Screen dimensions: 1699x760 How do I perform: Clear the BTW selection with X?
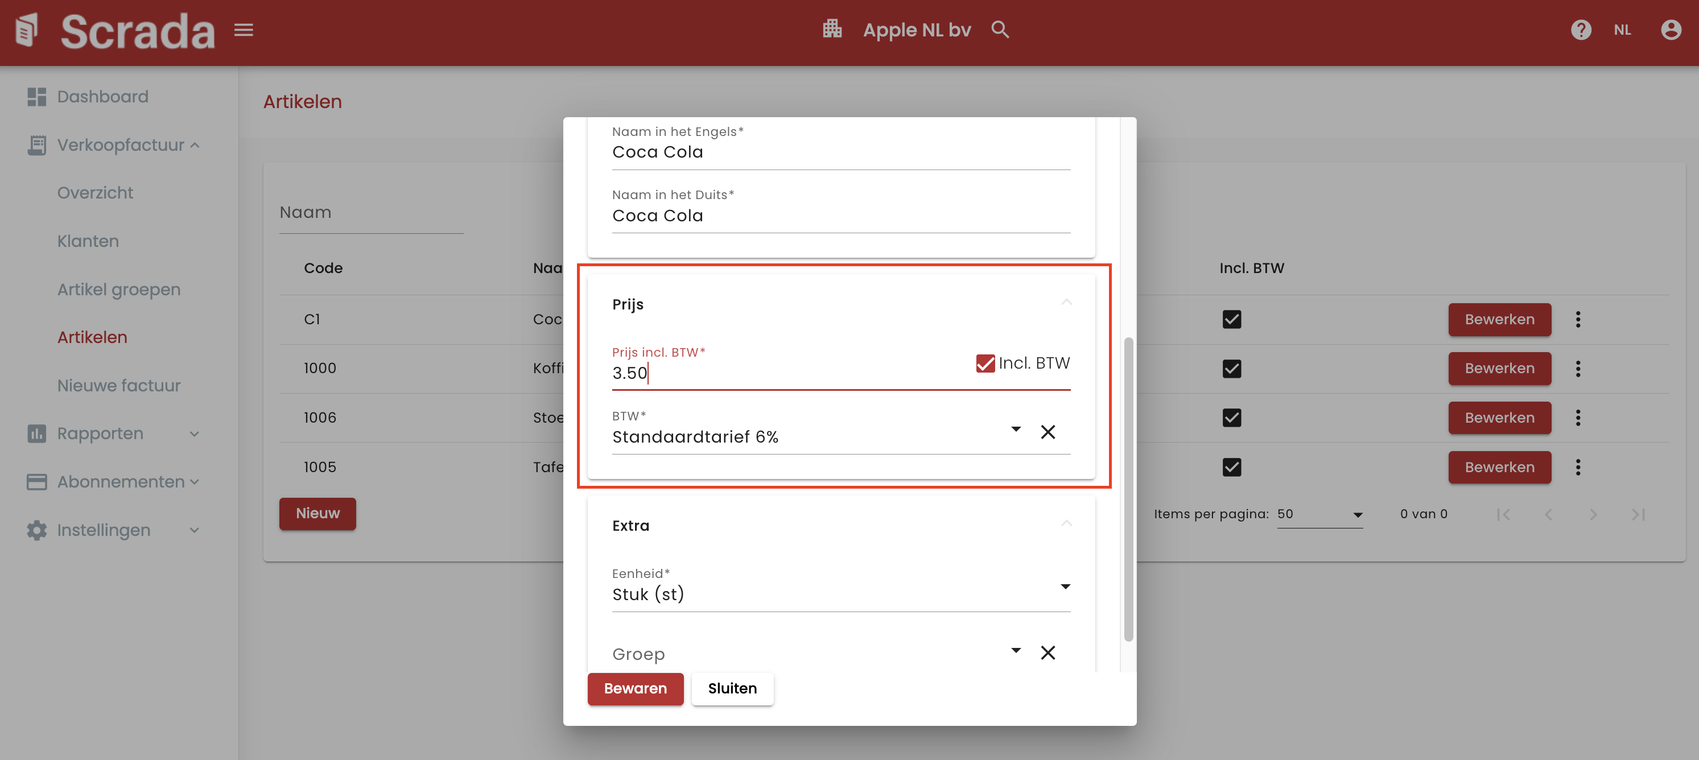click(x=1048, y=432)
